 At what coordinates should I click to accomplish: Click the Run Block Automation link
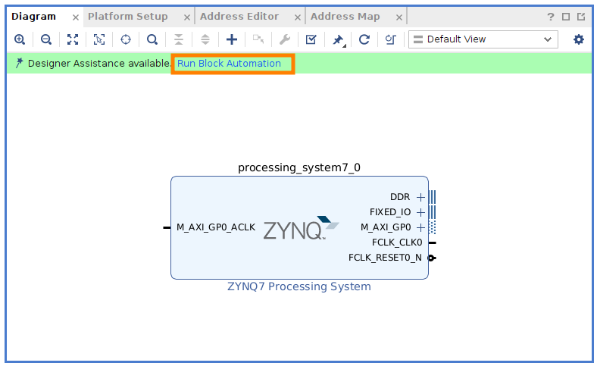230,64
